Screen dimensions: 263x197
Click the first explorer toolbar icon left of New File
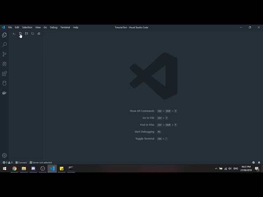pyautogui.click(x=14, y=34)
